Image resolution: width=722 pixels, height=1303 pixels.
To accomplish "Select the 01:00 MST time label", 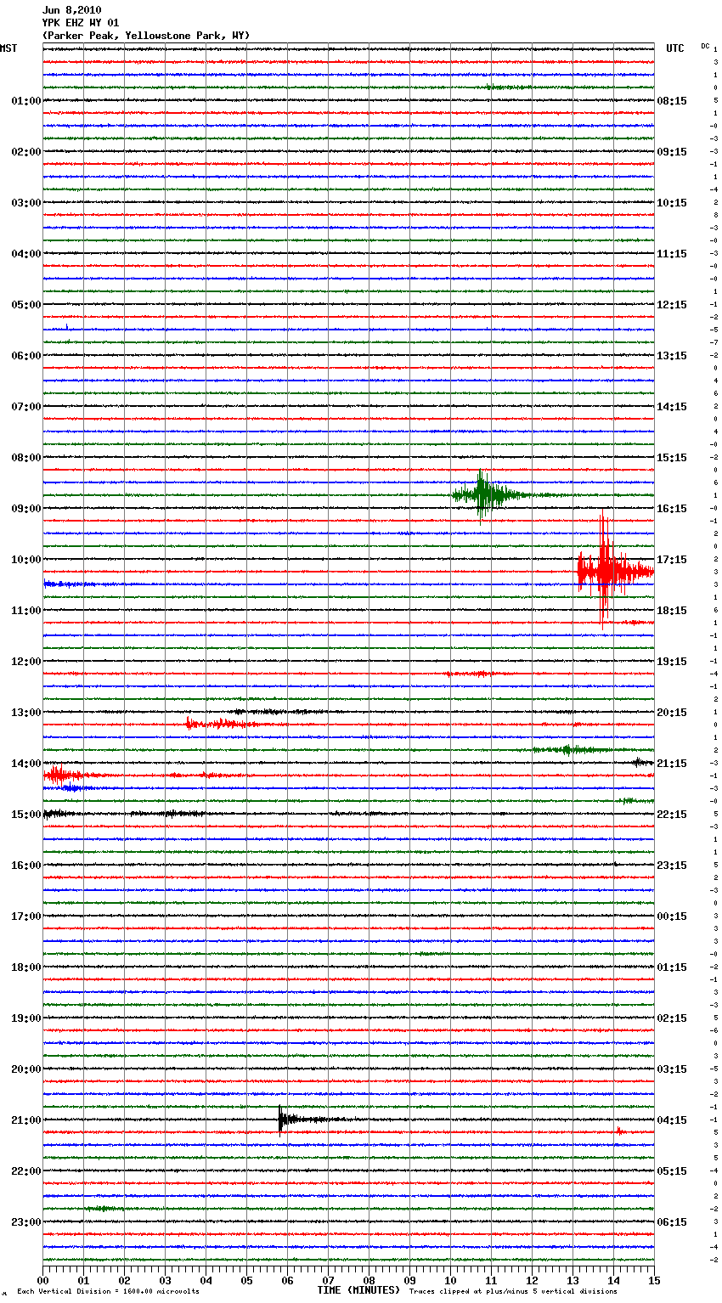I will 26,101.
